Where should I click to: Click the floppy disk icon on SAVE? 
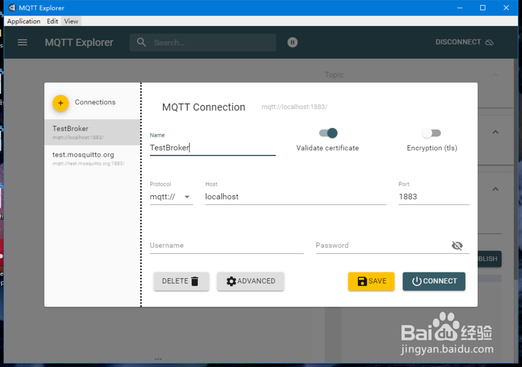(362, 281)
